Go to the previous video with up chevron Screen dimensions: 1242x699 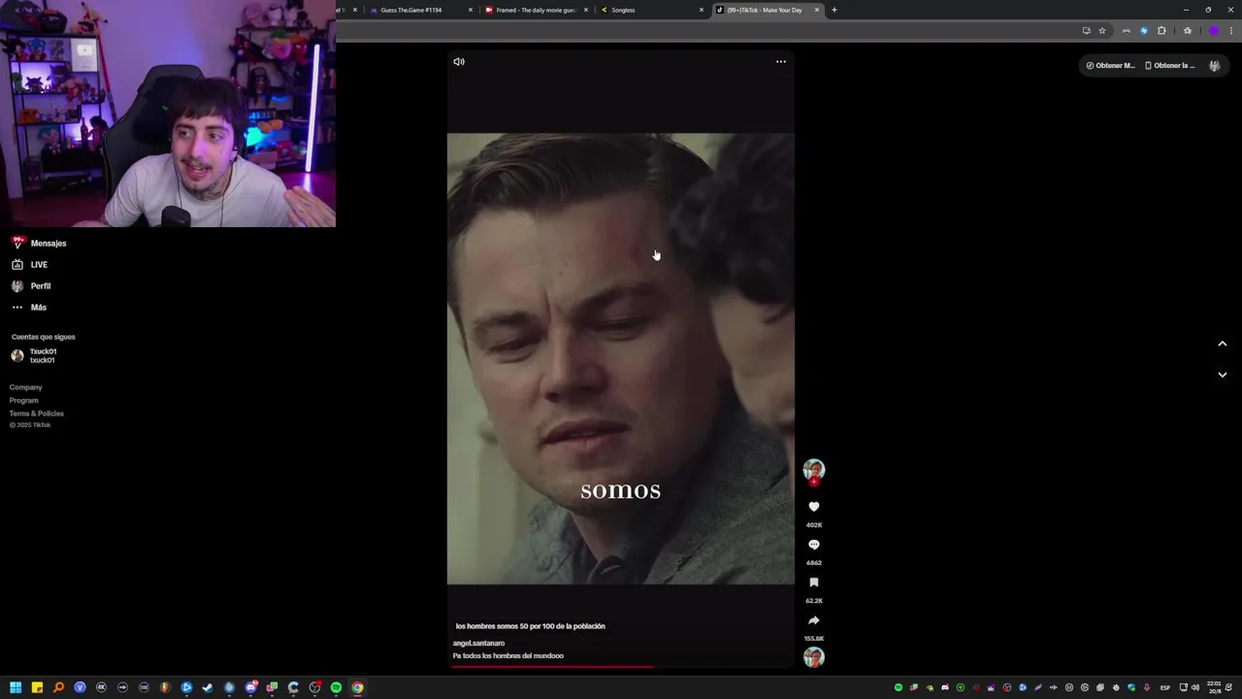tap(1223, 344)
